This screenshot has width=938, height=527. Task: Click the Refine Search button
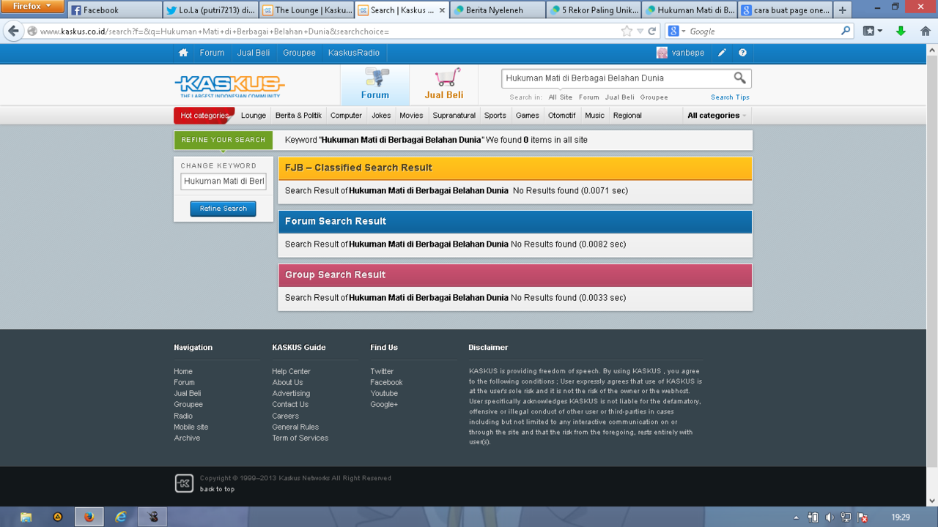[224, 209]
